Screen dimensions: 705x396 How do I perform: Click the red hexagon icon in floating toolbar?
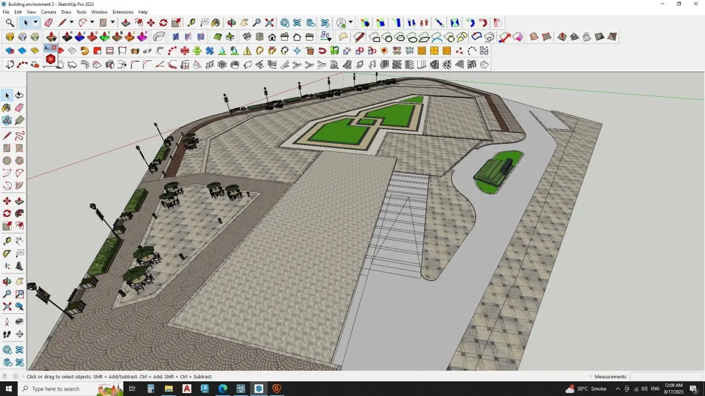click(x=51, y=59)
